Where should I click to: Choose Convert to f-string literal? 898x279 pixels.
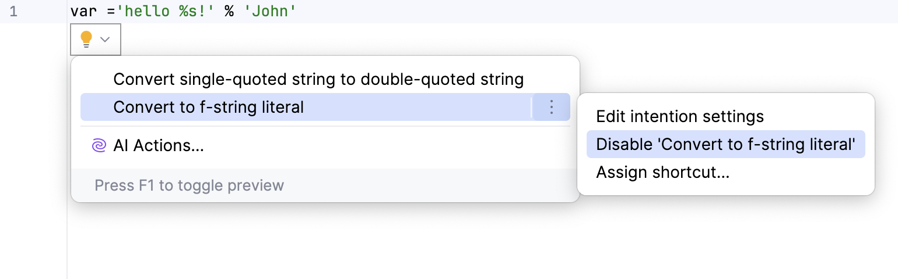tap(209, 107)
